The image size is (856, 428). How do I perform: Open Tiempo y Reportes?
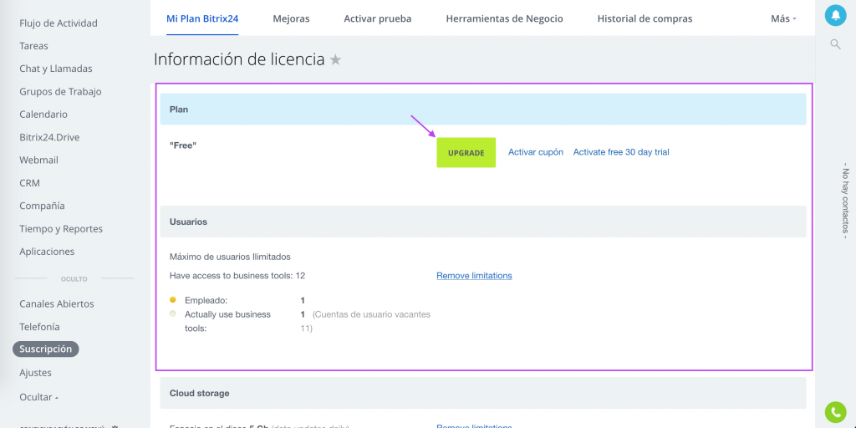tap(61, 229)
